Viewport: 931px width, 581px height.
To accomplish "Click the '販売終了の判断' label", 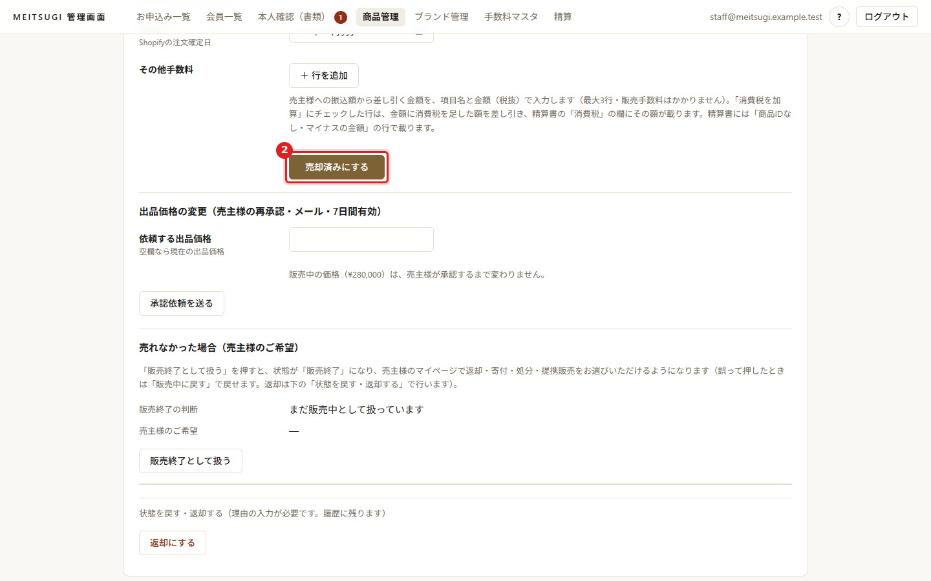I will (169, 410).
